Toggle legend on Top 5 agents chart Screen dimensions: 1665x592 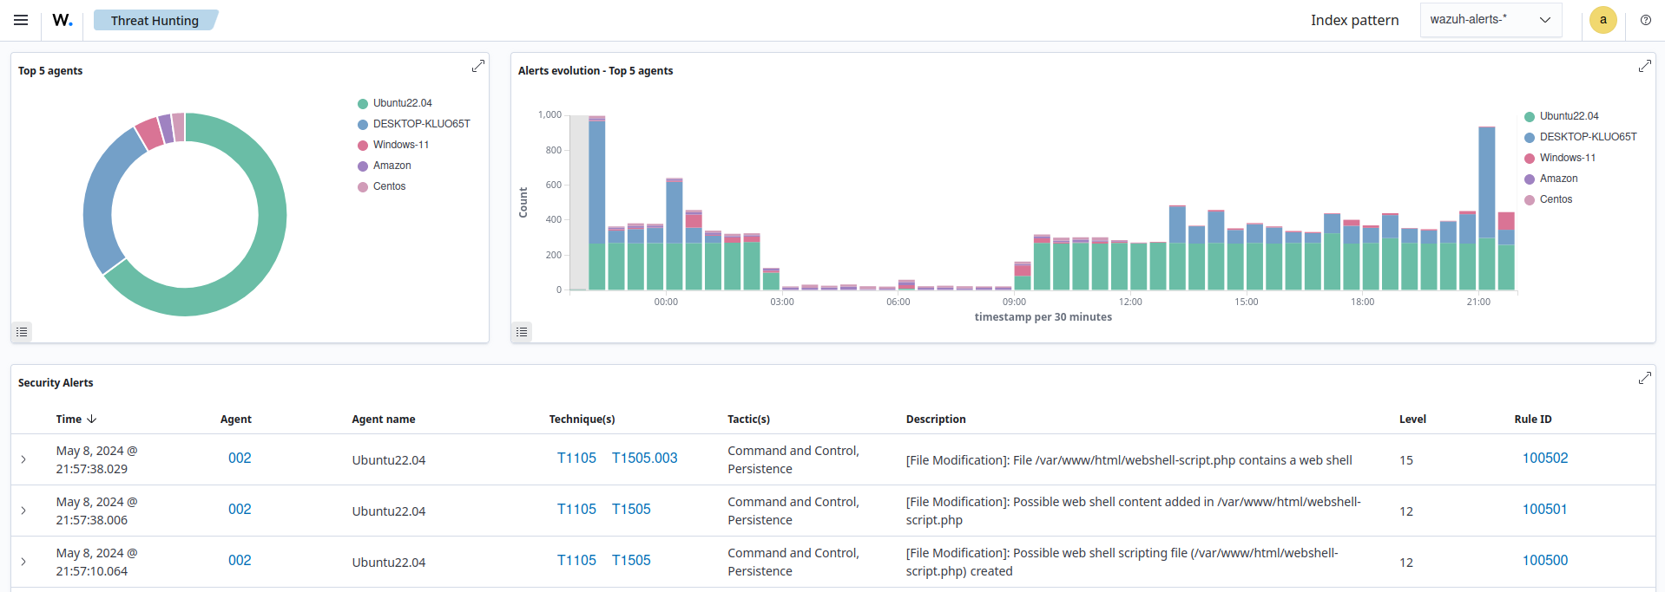click(x=22, y=332)
